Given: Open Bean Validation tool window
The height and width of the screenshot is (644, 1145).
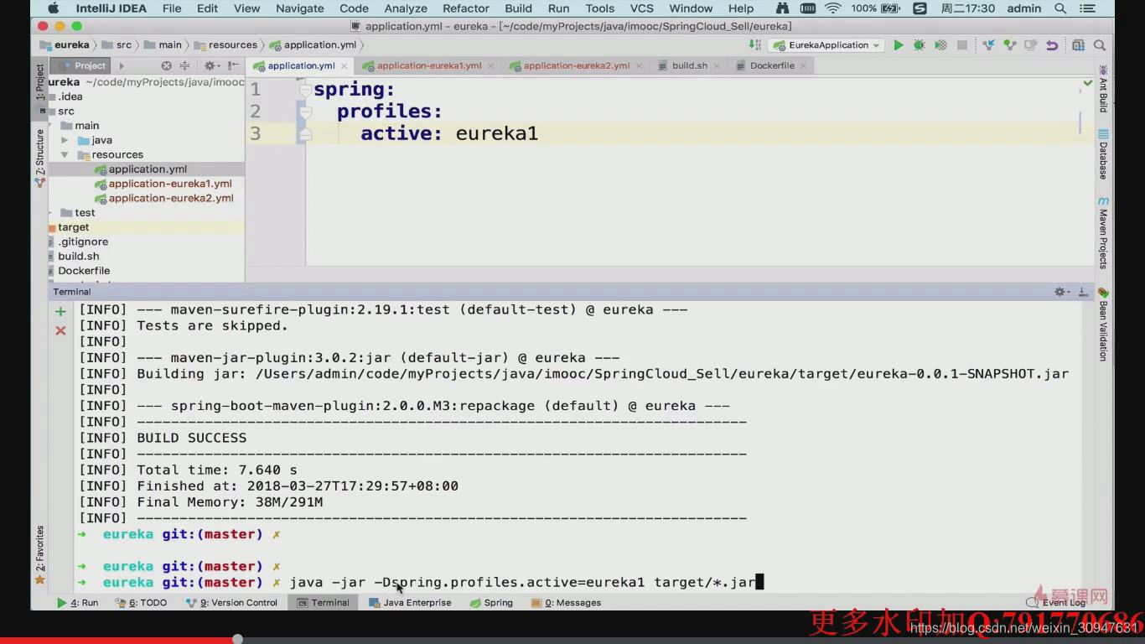Looking at the screenshot, I should click(1103, 325).
